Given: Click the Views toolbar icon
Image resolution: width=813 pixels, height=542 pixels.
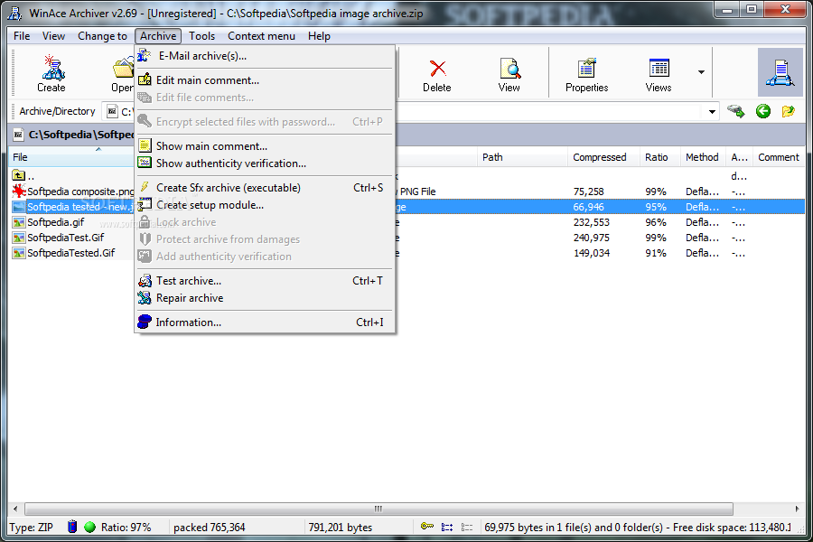Looking at the screenshot, I should [659, 73].
